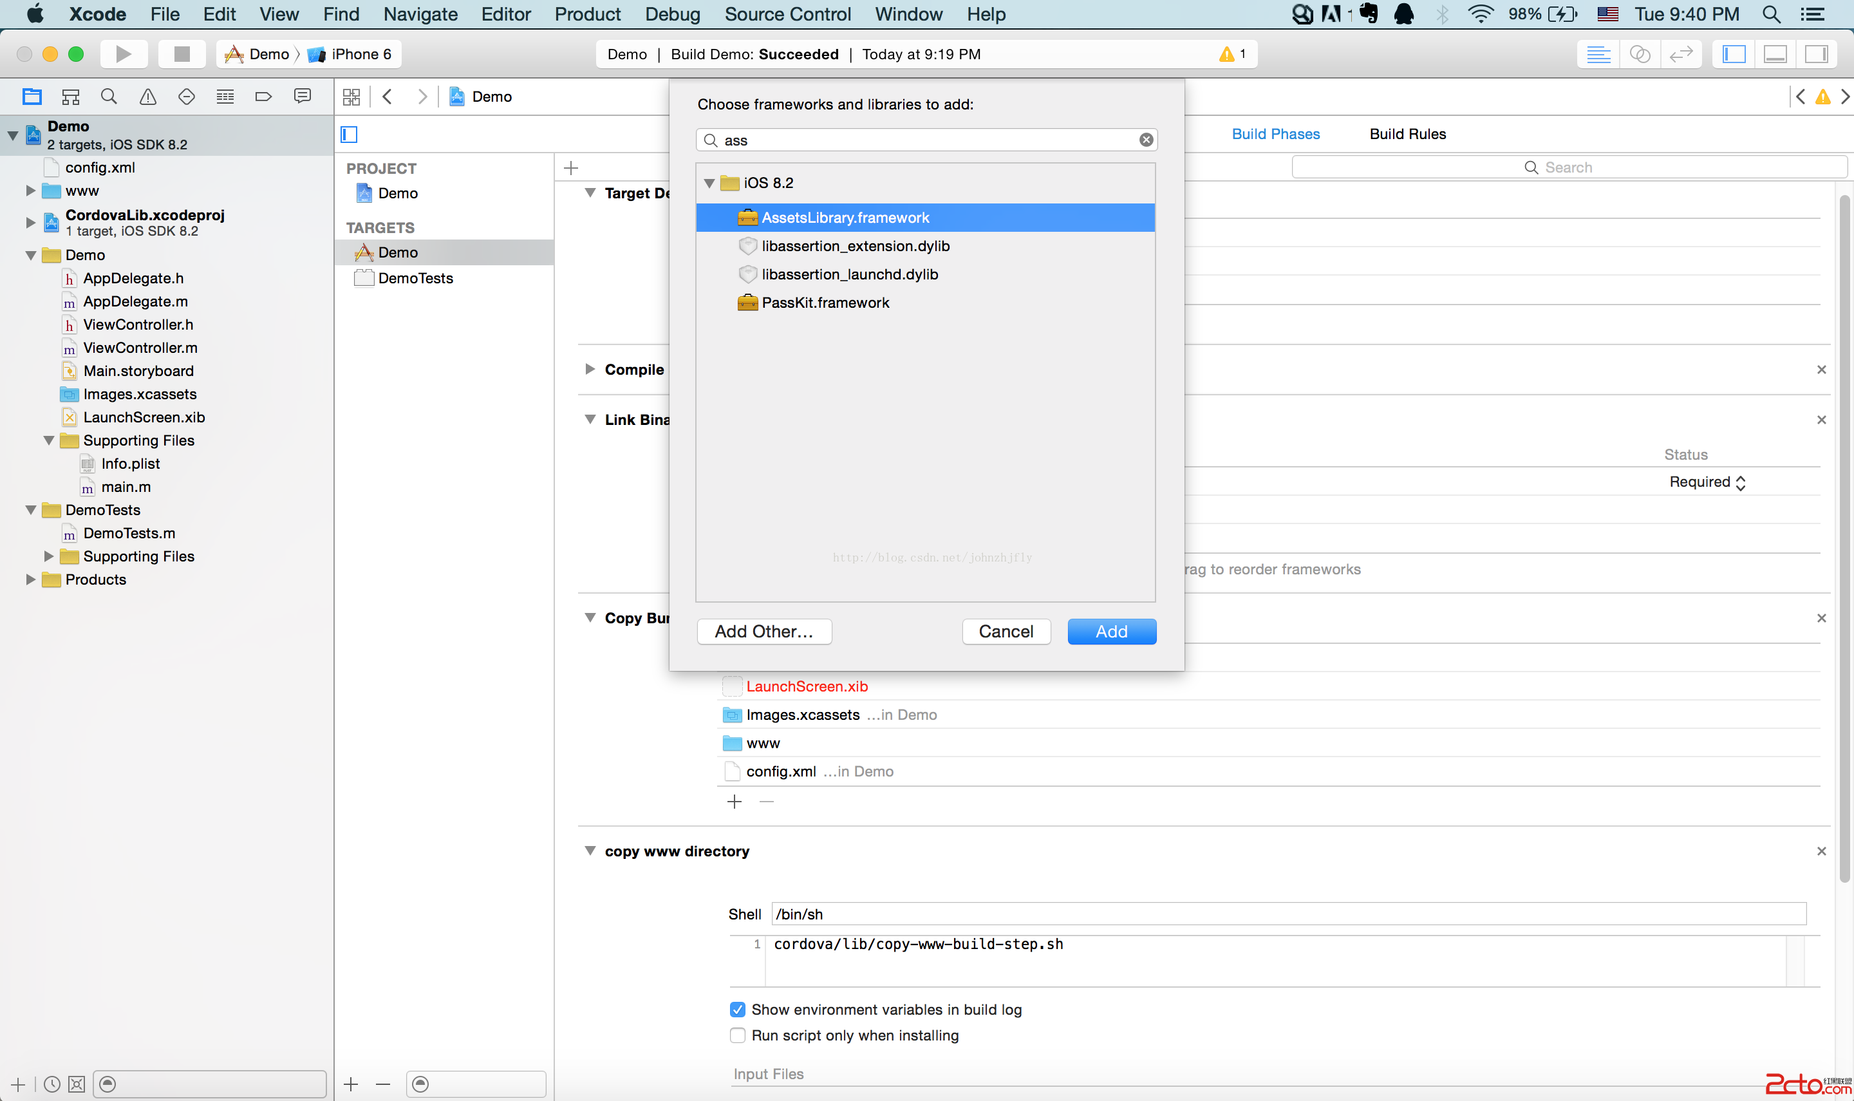Expand the CordovaLib.xcodeproj tree item
This screenshot has width=1854, height=1101.
point(30,222)
